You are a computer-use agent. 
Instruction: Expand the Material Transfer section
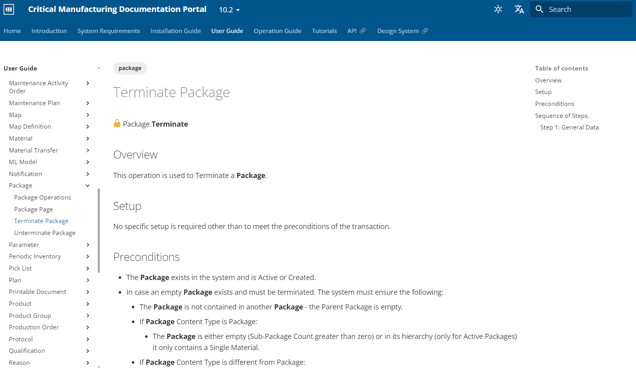pyautogui.click(x=88, y=150)
